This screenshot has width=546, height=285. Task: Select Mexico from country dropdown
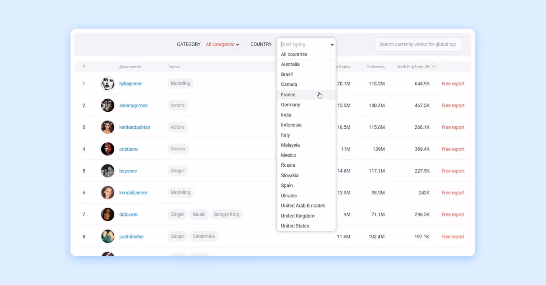tap(306, 155)
